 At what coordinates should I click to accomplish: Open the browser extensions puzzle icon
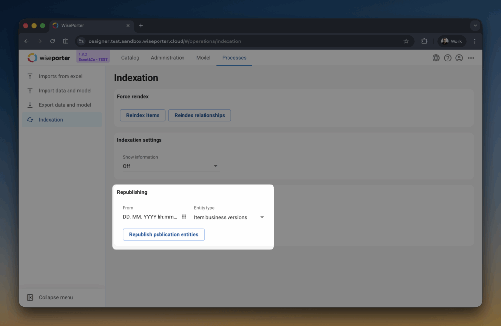[424, 41]
